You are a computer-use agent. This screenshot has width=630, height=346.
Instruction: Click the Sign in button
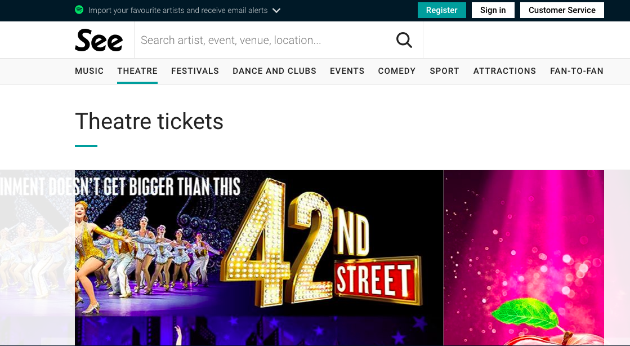pos(493,10)
